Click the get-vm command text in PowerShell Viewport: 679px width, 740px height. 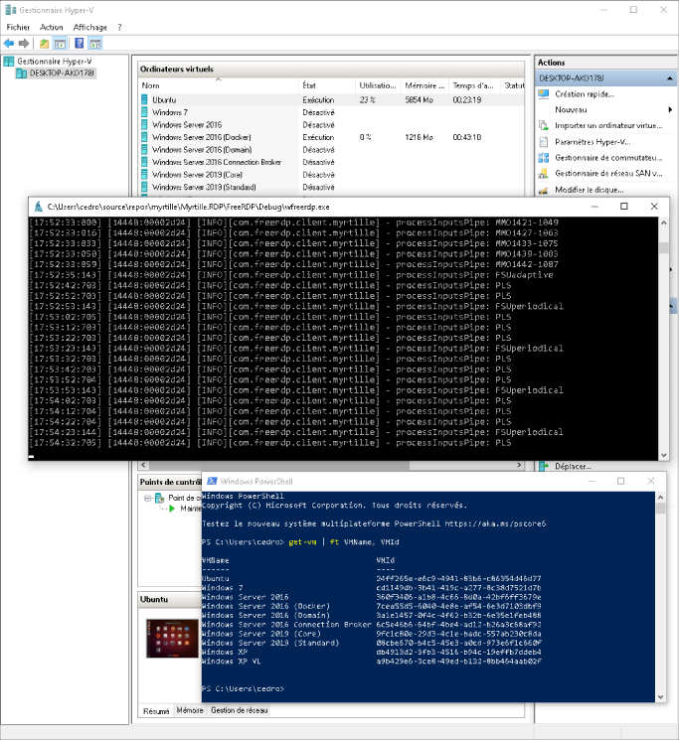[302, 542]
